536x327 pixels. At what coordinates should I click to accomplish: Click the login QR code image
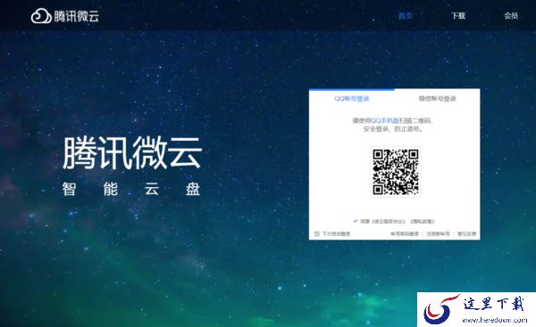pos(396,172)
